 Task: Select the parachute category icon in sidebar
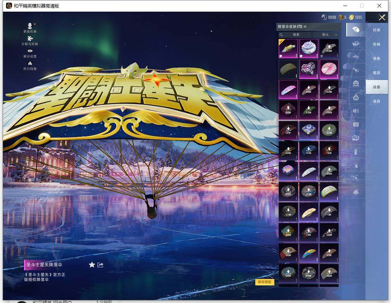pyautogui.click(x=356, y=30)
